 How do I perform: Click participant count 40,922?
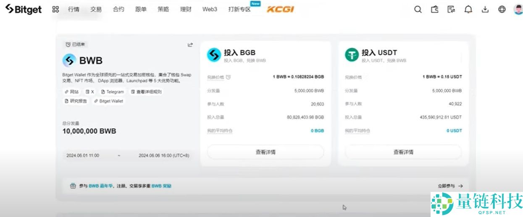tap(455, 104)
